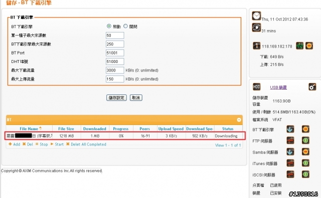
Task: Click the 1163.9GB capacity value
Action: click(x=281, y=101)
